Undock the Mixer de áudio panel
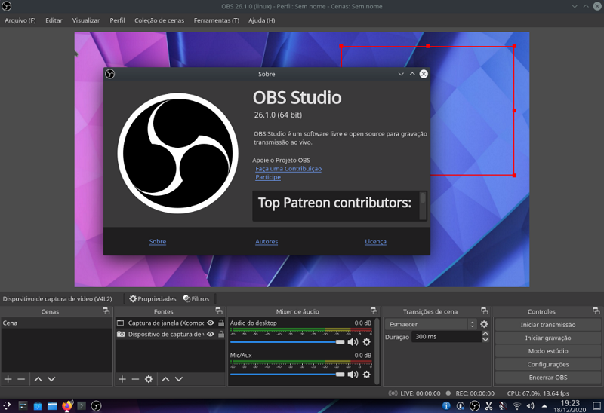Image resolution: width=604 pixels, height=413 pixels. pyautogui.click(x=374, y=311)
